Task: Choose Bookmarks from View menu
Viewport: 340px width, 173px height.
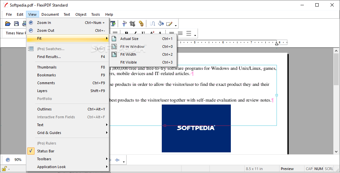Action: [68, 75]
